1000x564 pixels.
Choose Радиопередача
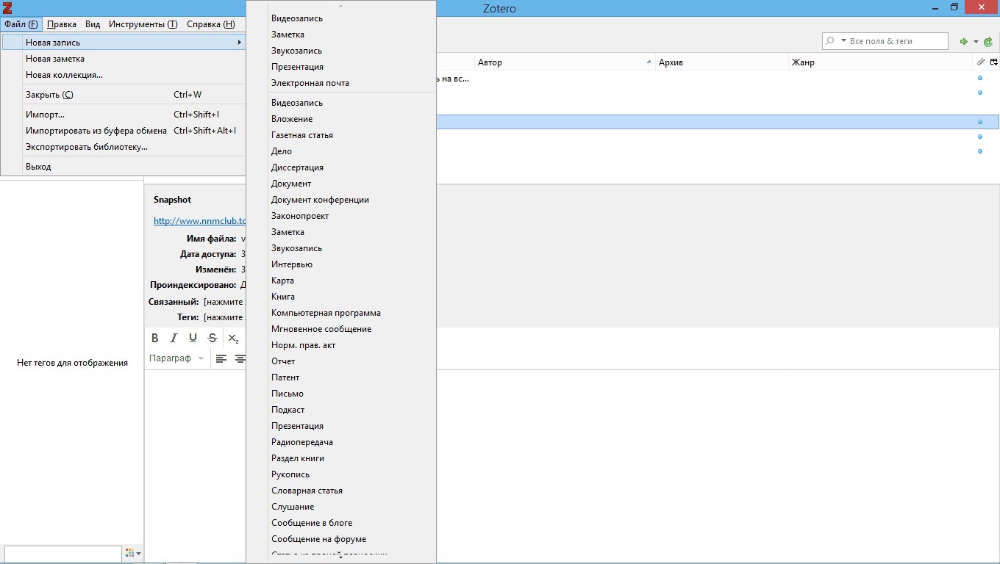click(341, 442)
